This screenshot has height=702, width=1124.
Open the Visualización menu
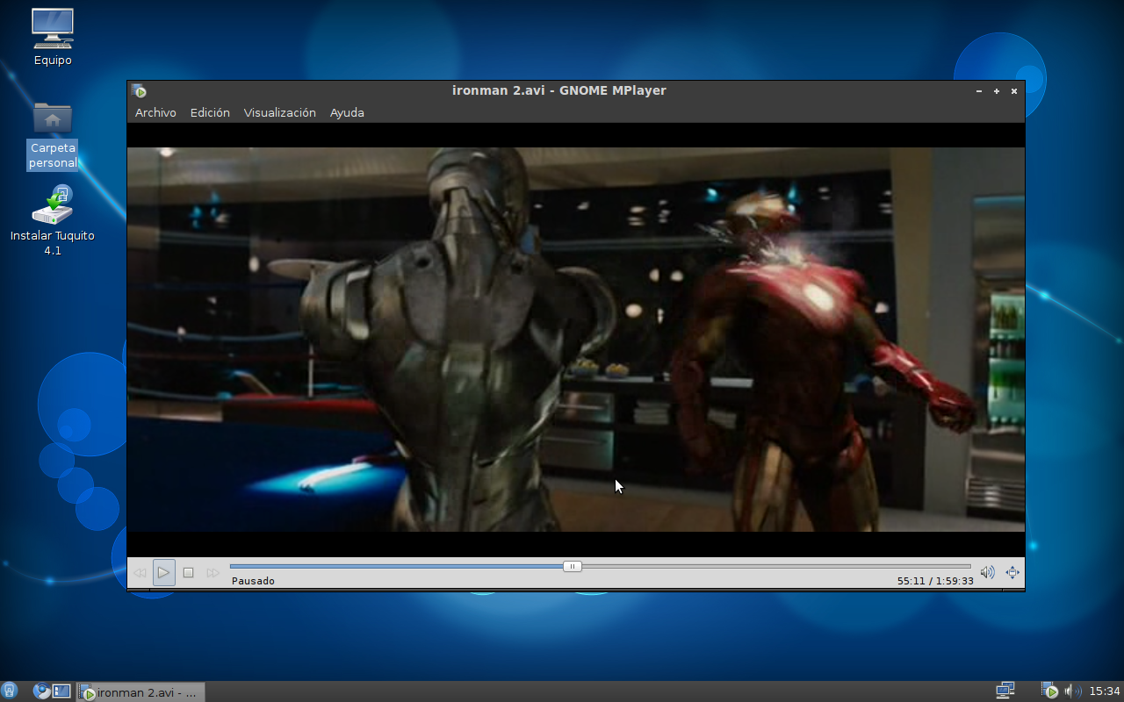coord(280,112)
